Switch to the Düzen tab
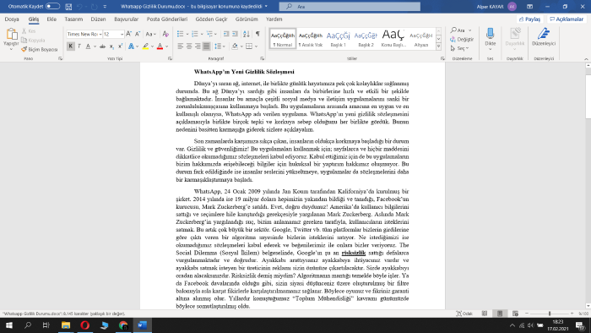The width and height of the screenshot is (591, 333). [98, 19]
